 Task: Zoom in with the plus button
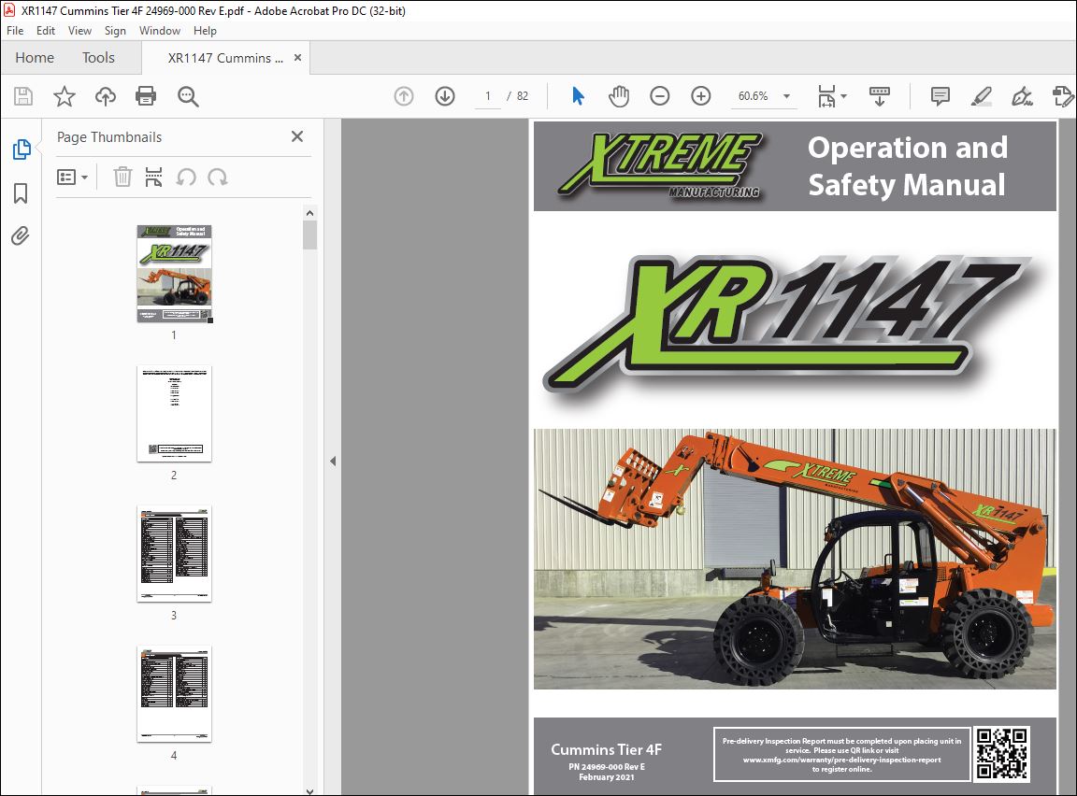700,96
